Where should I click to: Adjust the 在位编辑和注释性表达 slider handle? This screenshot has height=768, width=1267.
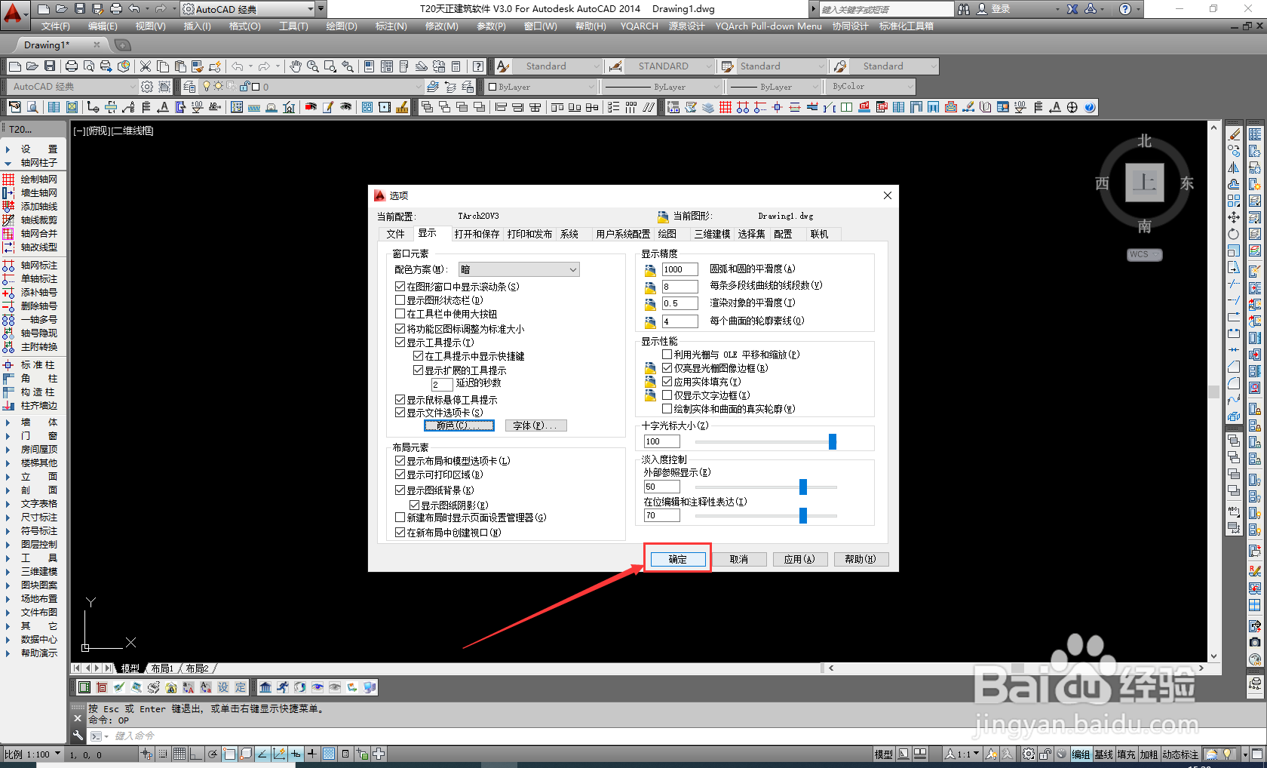pyautogui.click(x=803, y=515)
